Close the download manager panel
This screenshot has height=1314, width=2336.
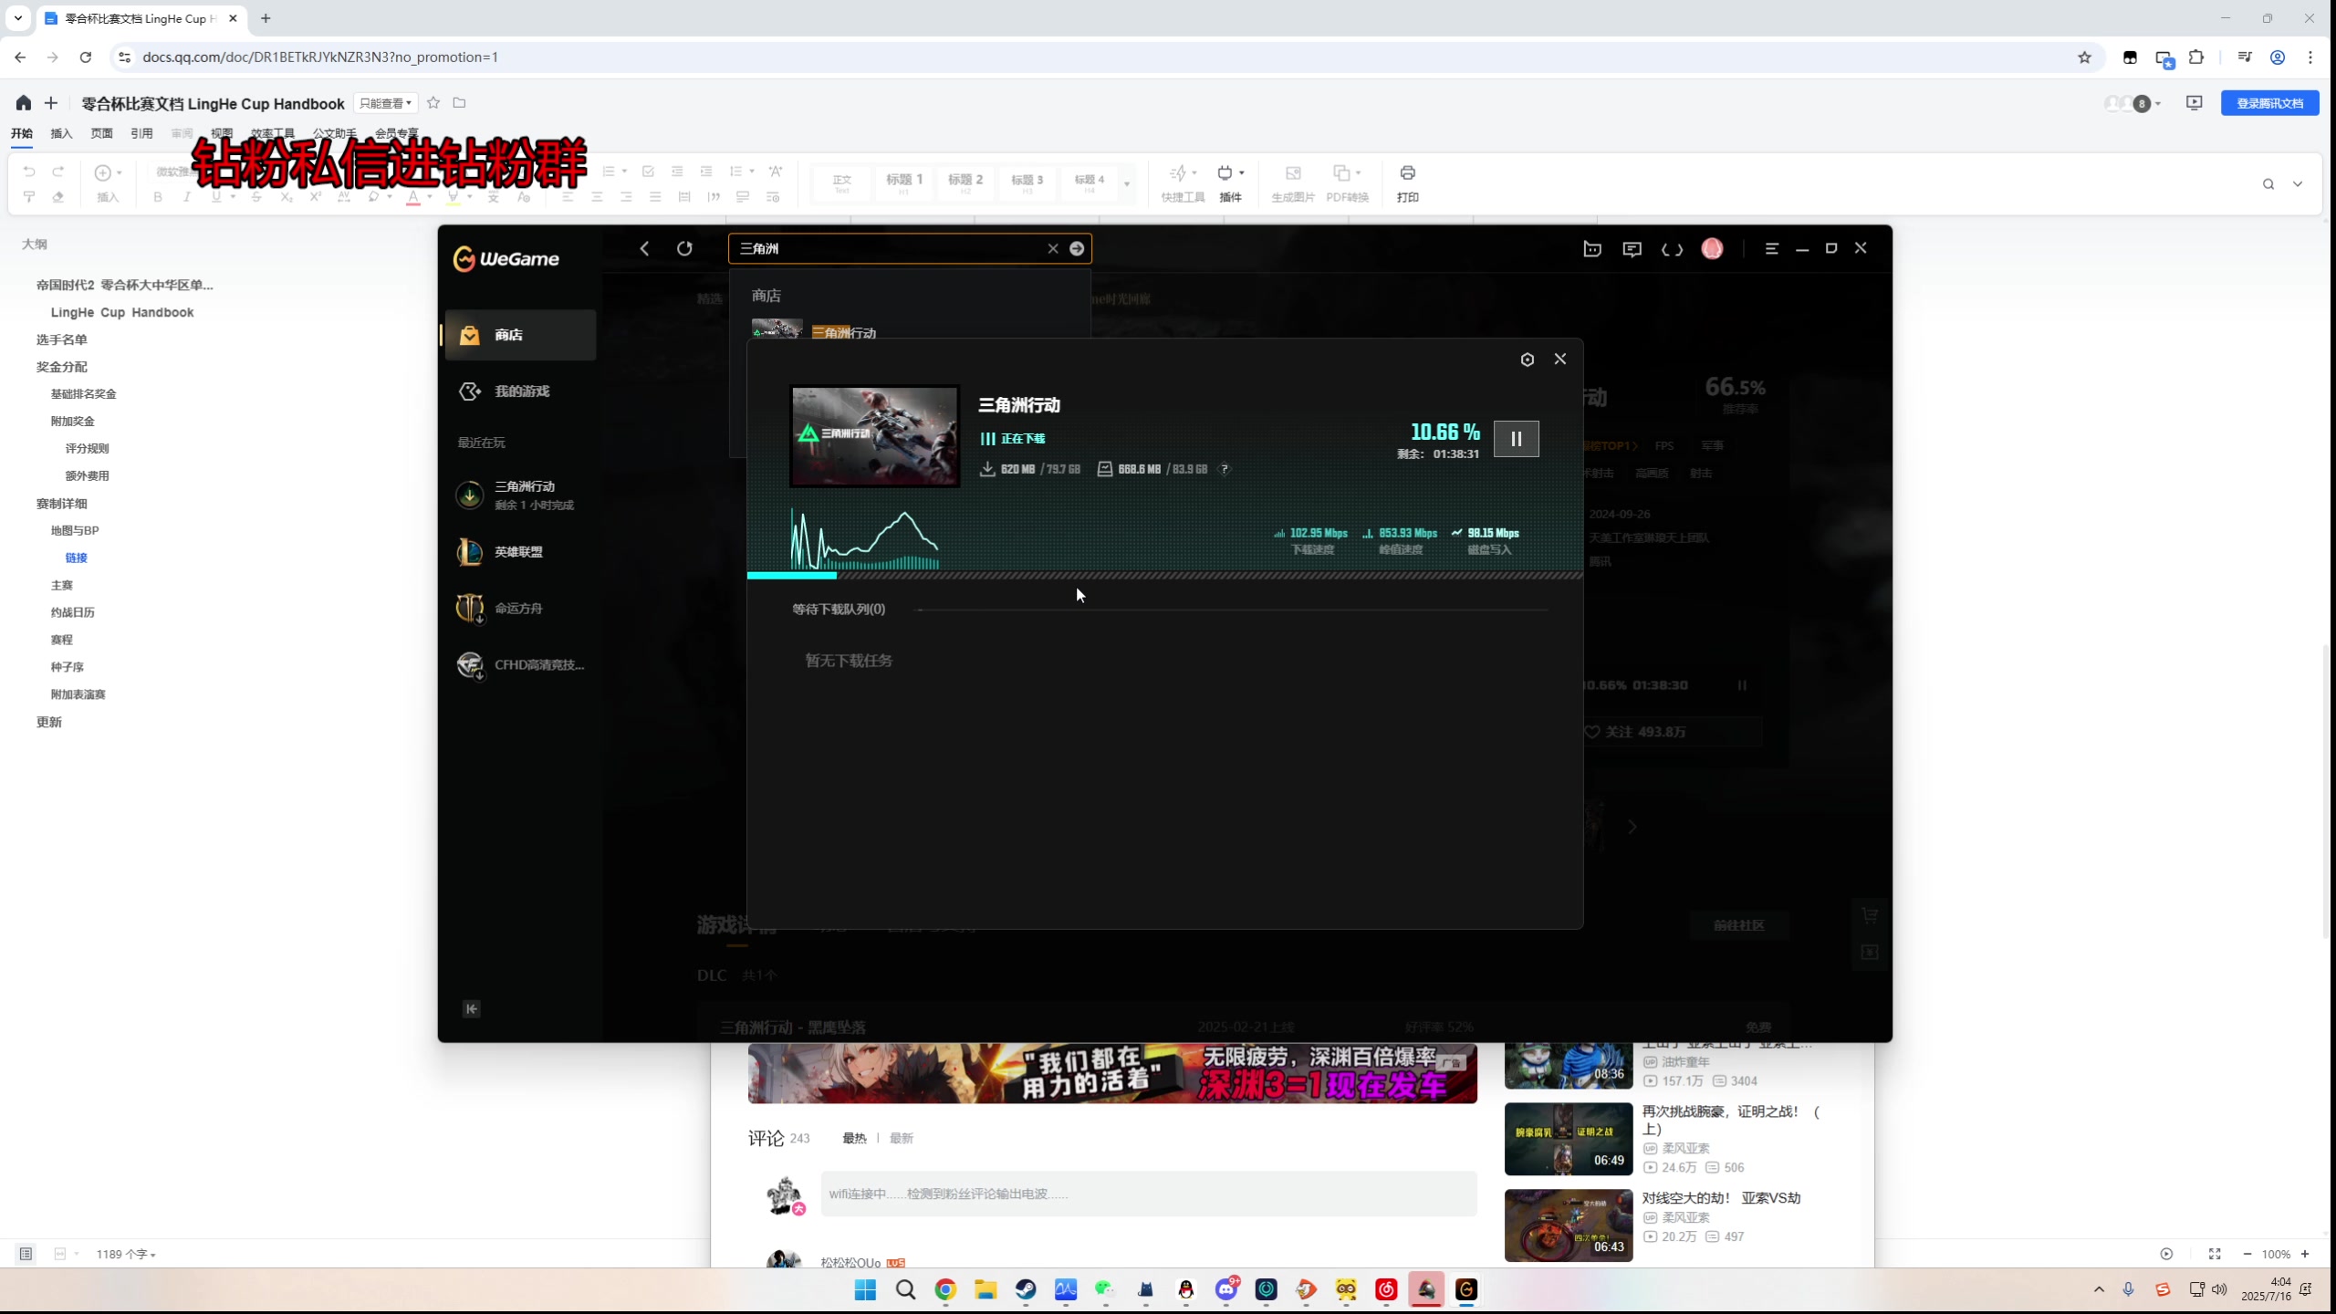click(x=1560, y=359)
